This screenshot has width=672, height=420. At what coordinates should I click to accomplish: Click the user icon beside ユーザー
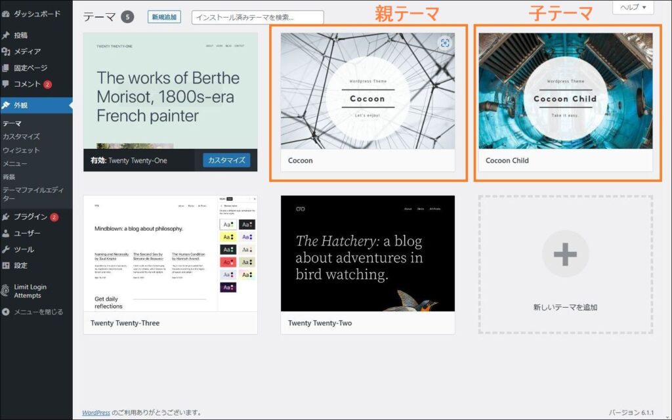point(5,233)
